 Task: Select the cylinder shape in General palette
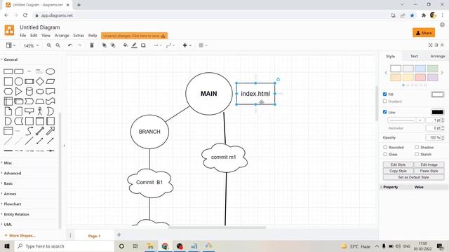[x=29, y=92]
